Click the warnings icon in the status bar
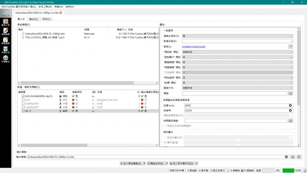Viewport: 307px width, 173px height. point(228,171)
